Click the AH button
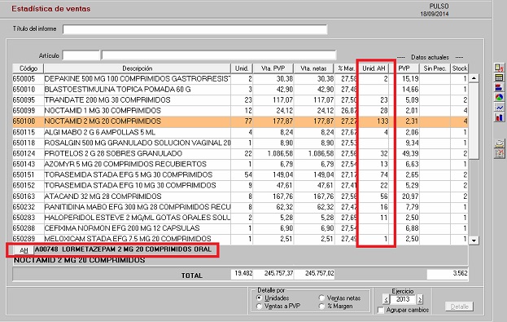Viewport: 507px width, 322px height. (x=24, y=250)
